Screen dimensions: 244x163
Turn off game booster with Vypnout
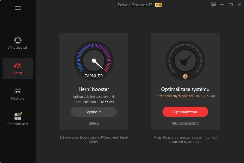click(94, 112)
